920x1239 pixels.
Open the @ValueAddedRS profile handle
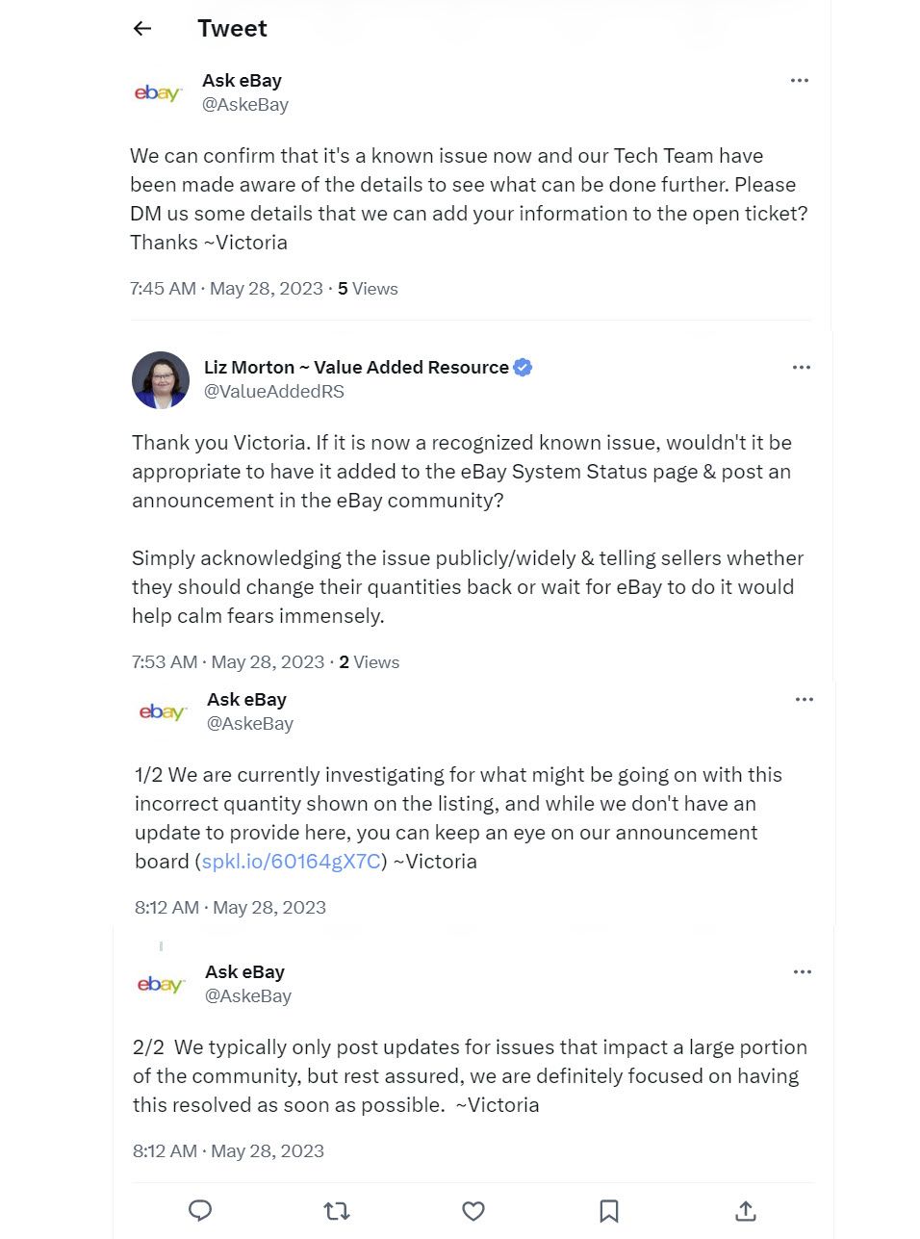[274, 392]
